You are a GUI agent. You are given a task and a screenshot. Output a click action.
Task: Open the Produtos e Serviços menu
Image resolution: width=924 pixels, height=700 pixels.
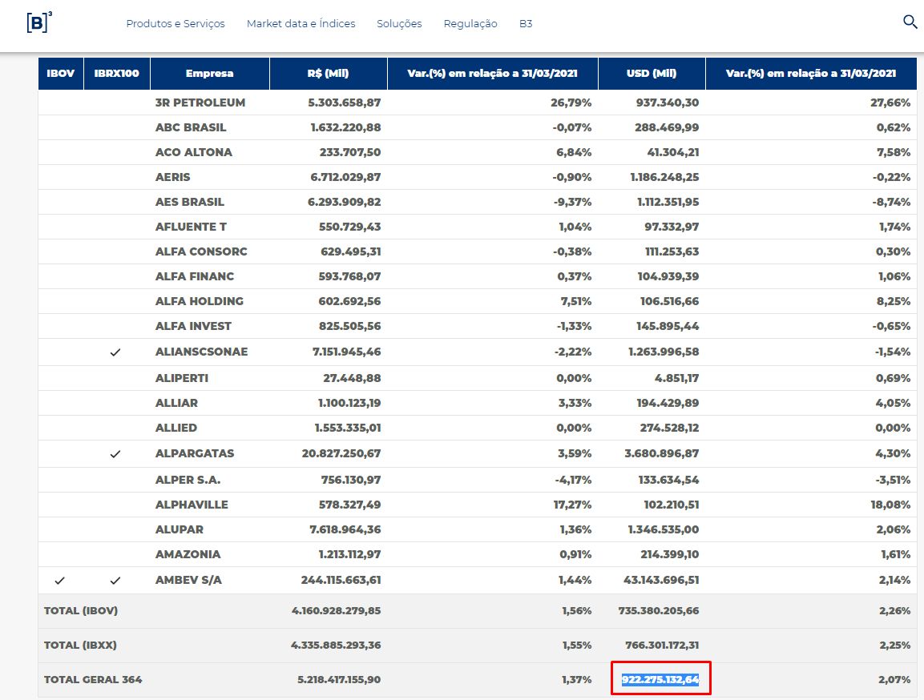[x=176, y=23]
